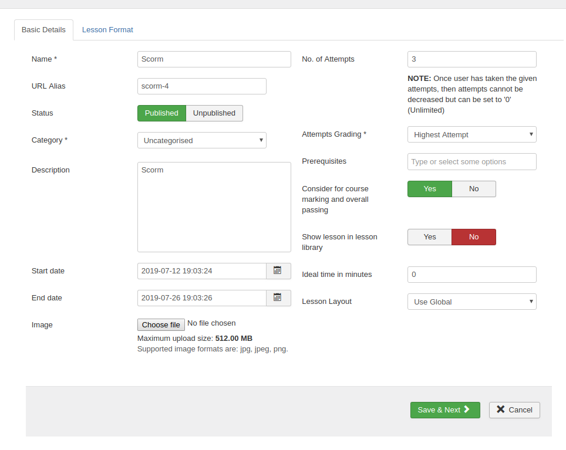Expand the Category dropdown
The image size is (566, 450).
tap(201, 140)
